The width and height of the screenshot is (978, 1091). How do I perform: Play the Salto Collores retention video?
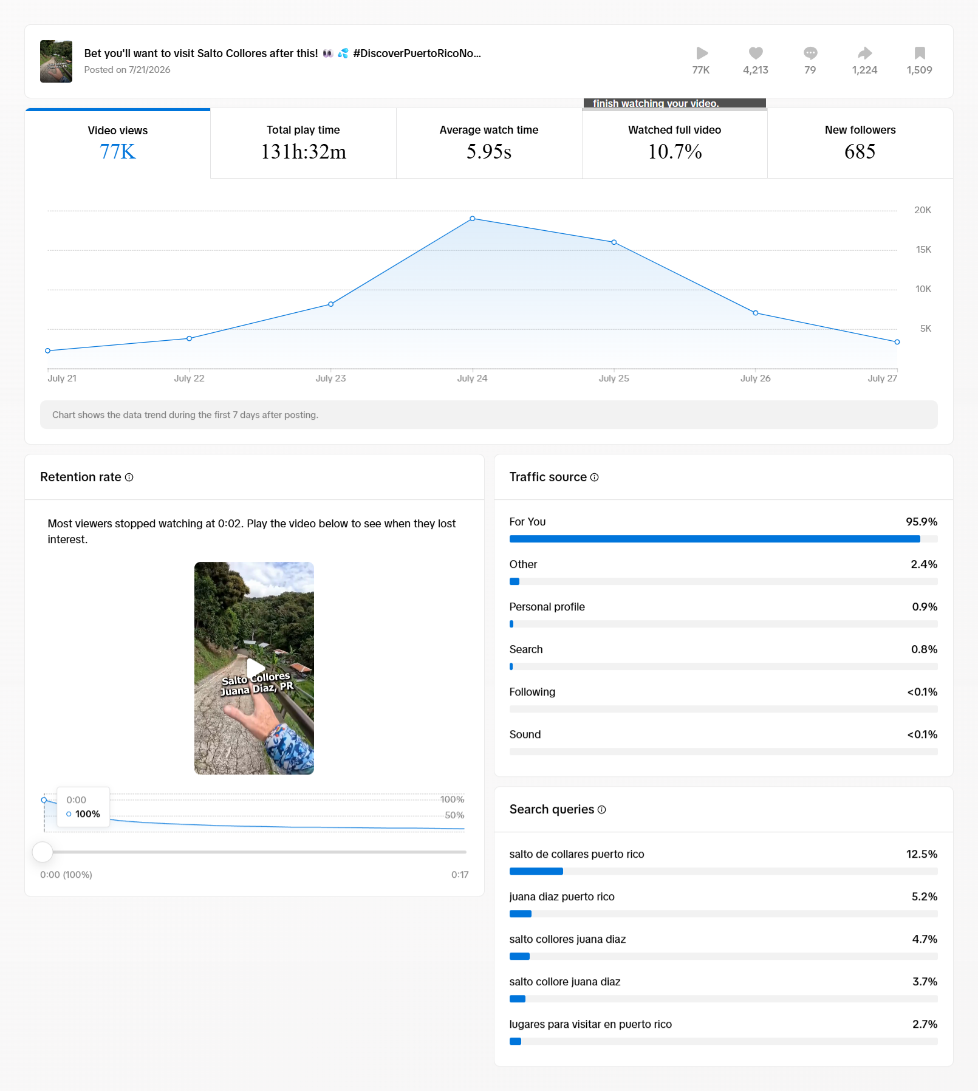tap(255, 668)
